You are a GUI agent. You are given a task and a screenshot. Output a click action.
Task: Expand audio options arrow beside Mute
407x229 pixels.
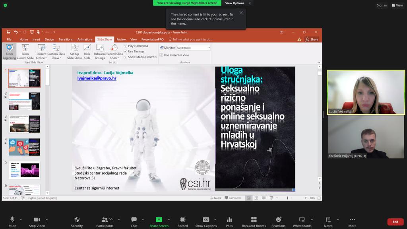(21, 219)
